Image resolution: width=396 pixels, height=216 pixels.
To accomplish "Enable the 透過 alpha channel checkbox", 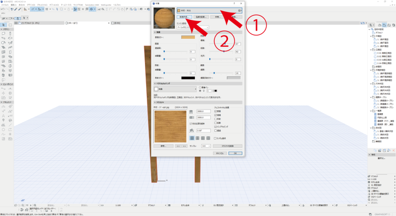I will click(215, 131).
